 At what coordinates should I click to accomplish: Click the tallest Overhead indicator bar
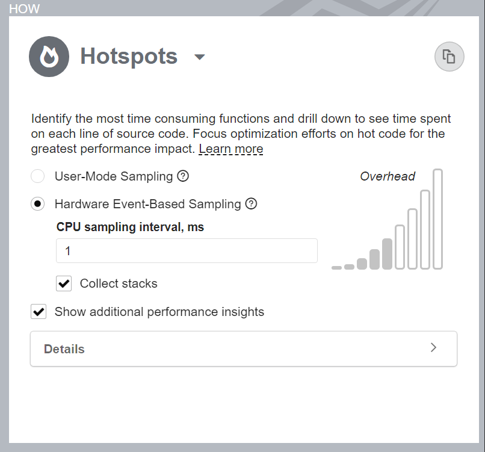point(437,219)
